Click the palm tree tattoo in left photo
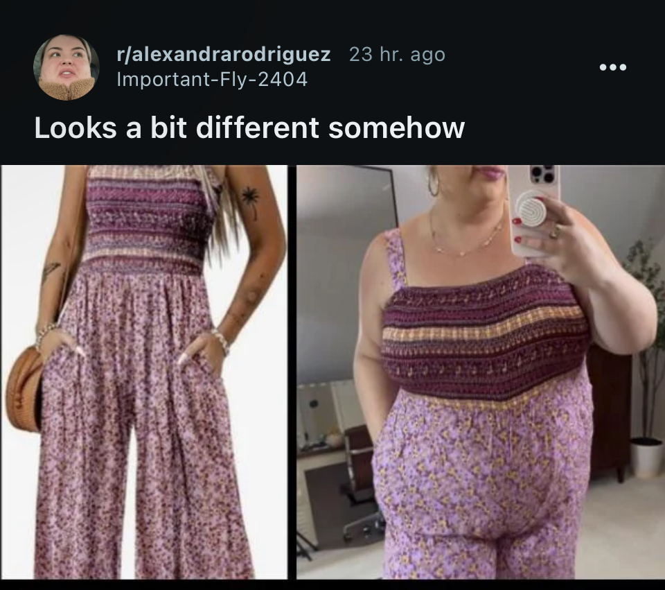665x590 pixels. pos(251,203)
